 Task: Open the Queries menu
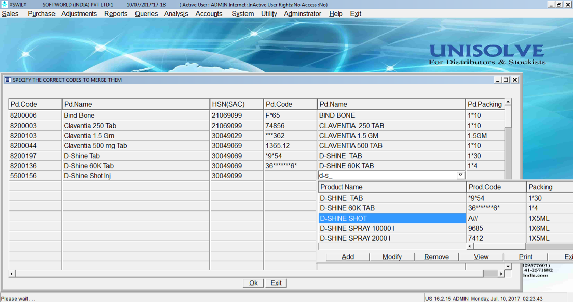coord(146,14)
